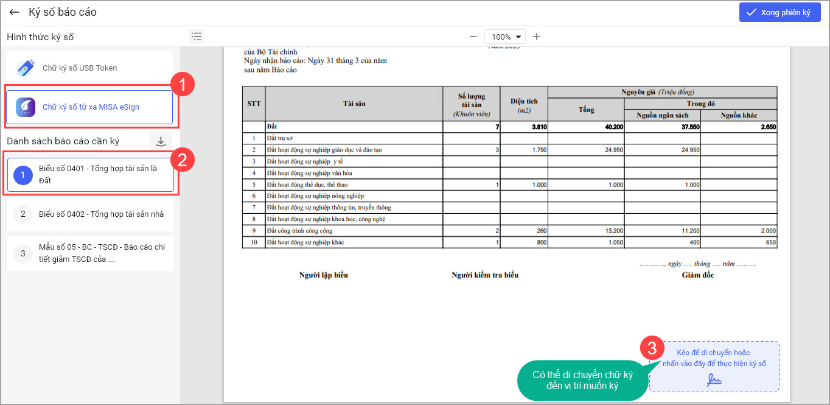Click the Diện tích (m2) column header

(x=524, y=104)
